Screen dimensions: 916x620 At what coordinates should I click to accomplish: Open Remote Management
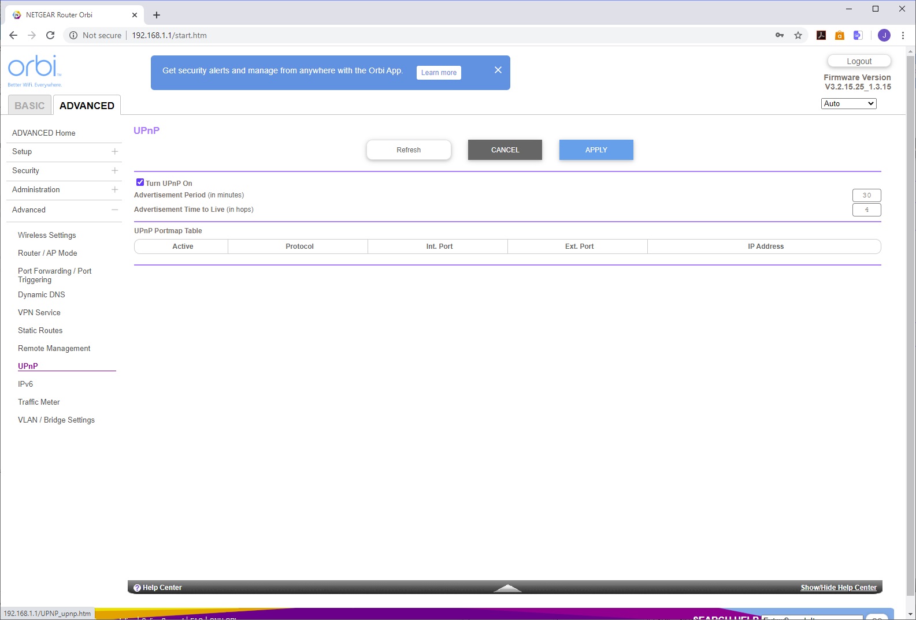pyautogui.click(x=54, y=349)
